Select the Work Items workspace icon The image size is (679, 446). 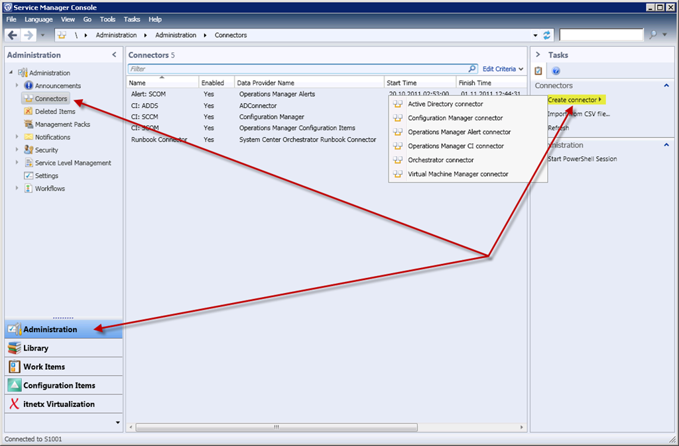tap(14, 367)
